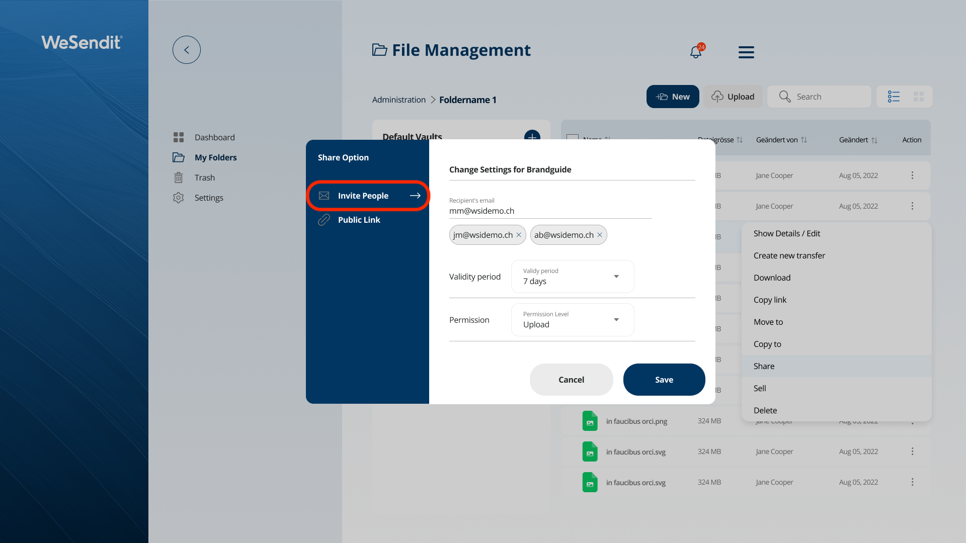Choose Download from the context menu
Viewport: 966px width, 543px height.
tap(772, 278)
